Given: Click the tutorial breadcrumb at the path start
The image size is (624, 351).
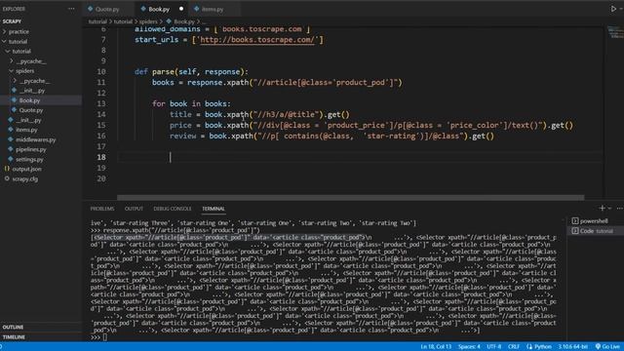Looking at the screenshot, I should coord(97,21).
